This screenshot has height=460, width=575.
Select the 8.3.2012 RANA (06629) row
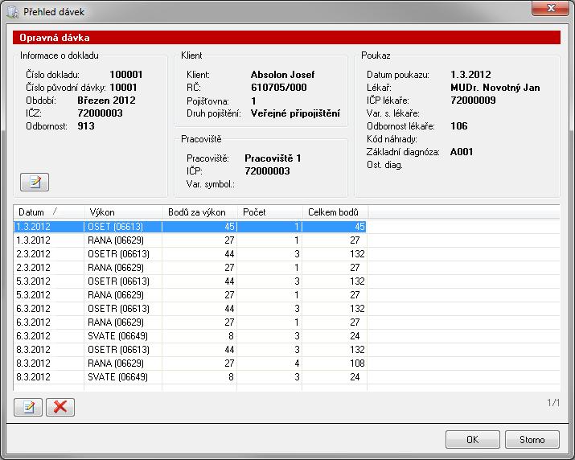coord(190,363)
